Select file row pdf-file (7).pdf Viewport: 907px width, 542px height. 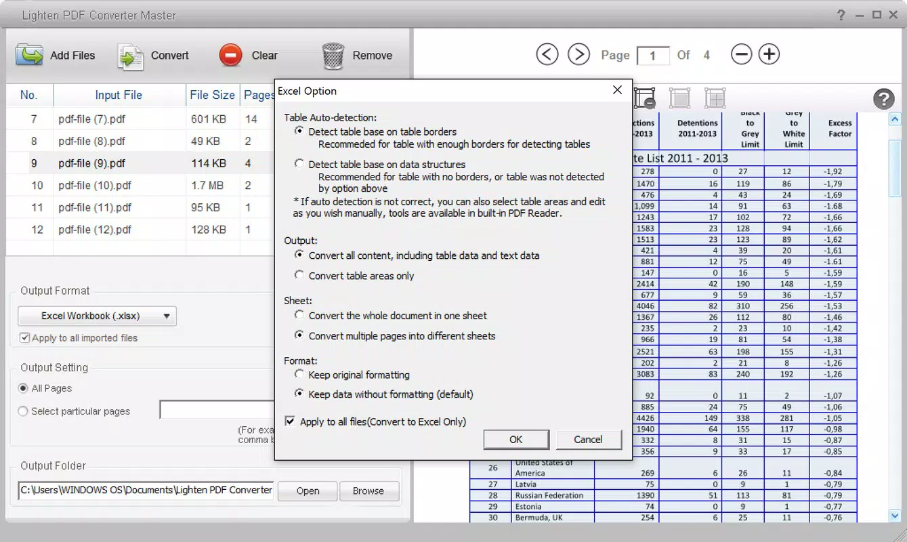click(140, 119)
